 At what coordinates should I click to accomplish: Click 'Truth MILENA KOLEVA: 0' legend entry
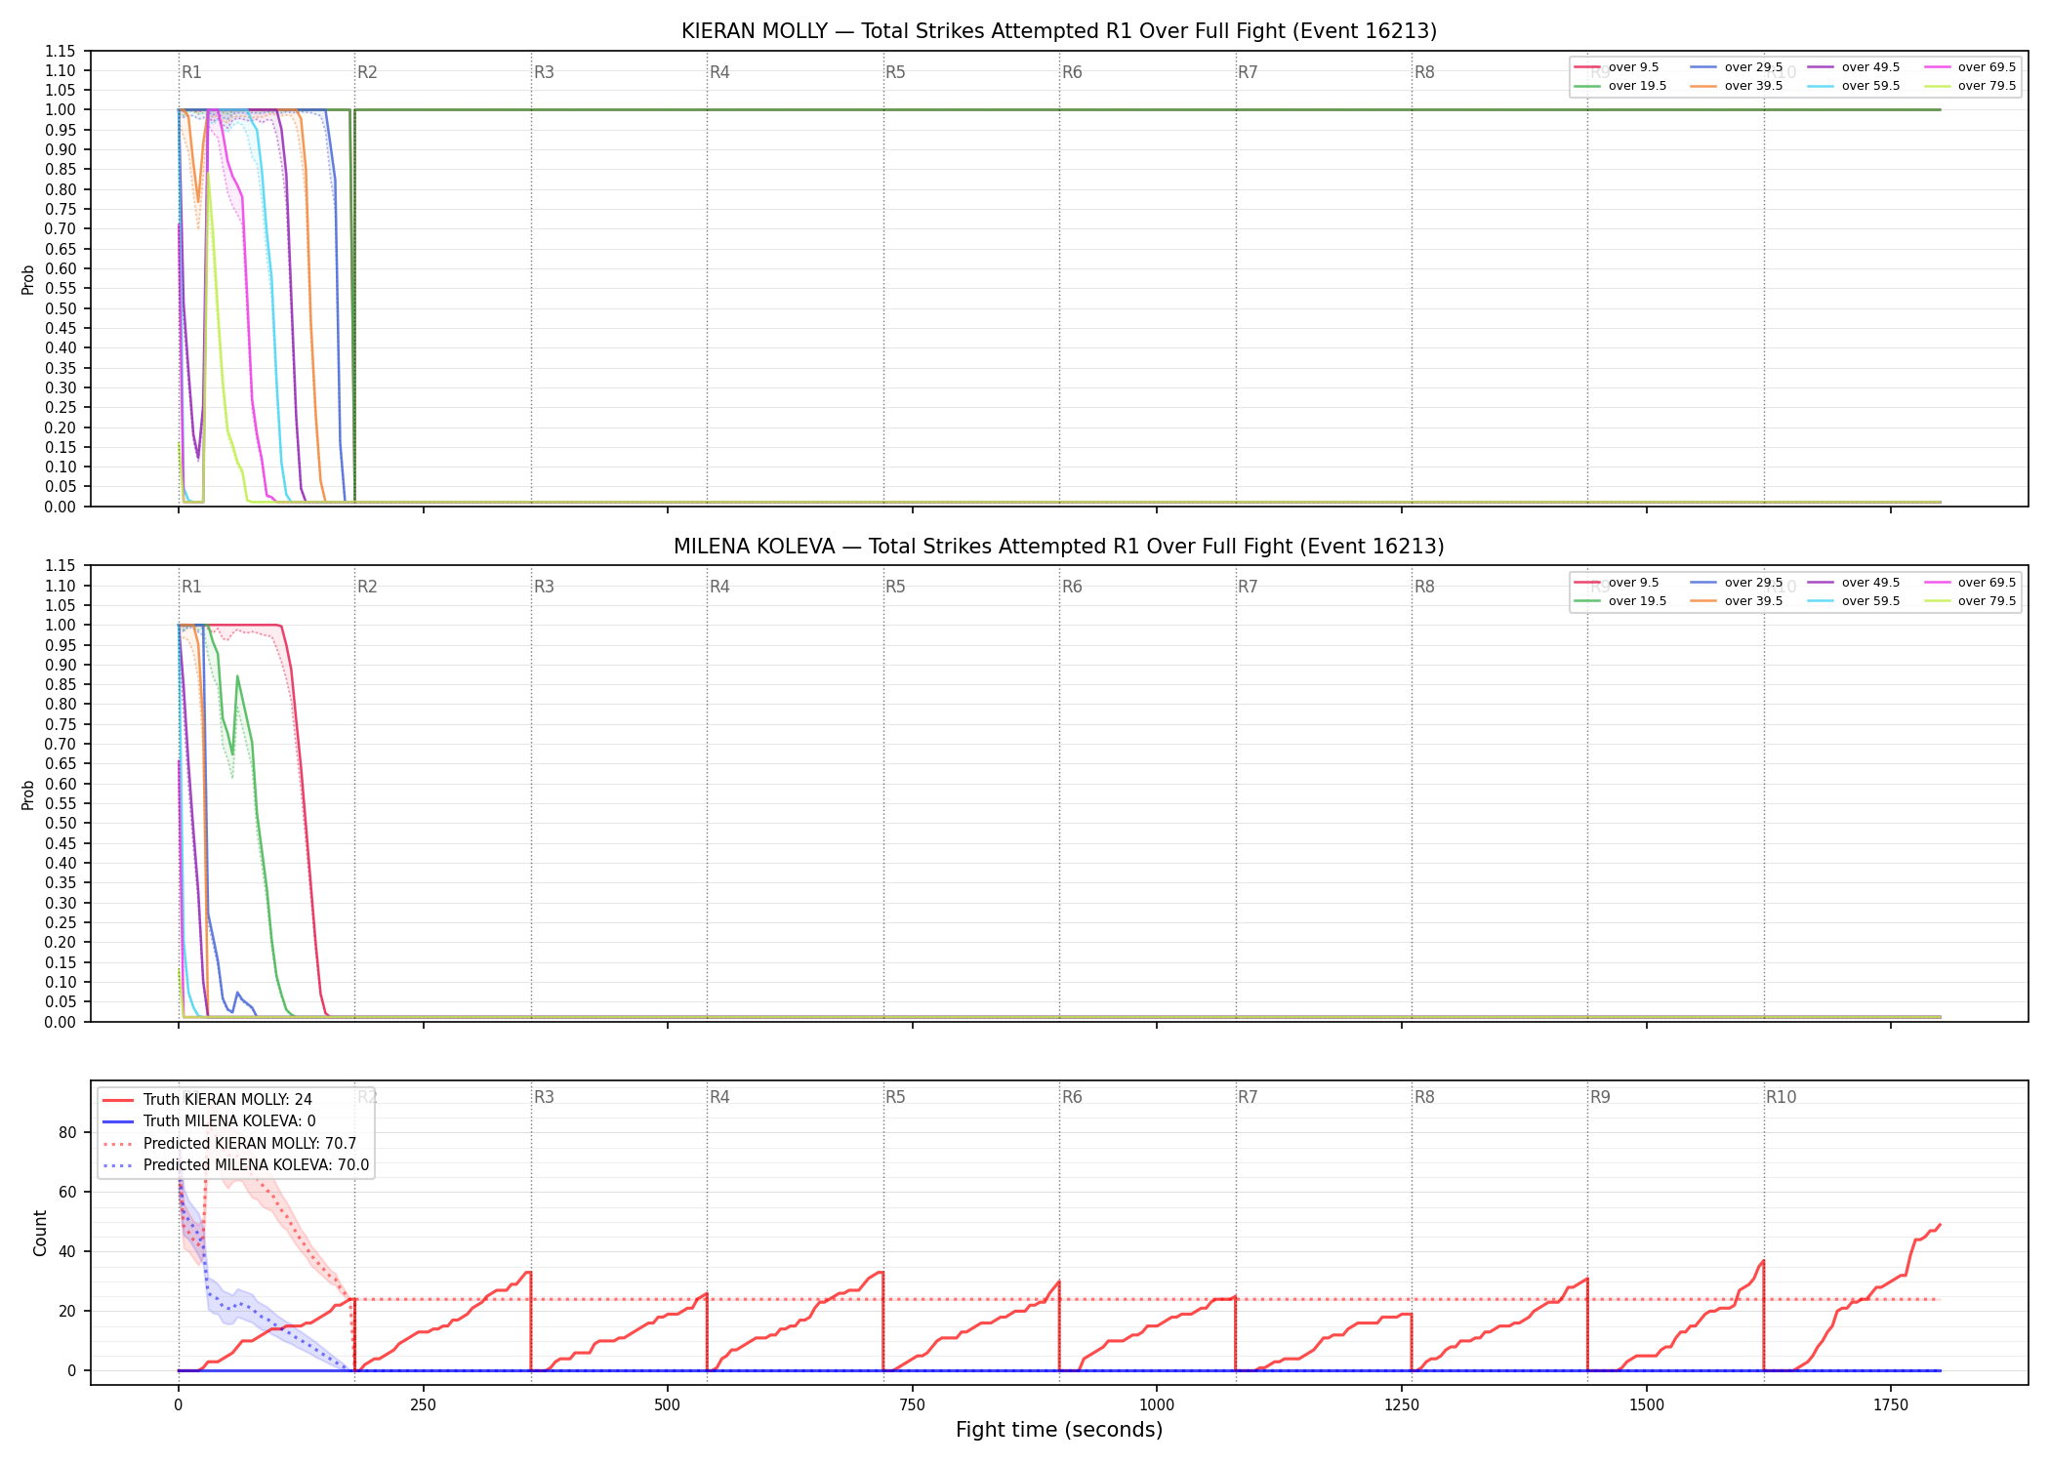[x=209, y=1121]
